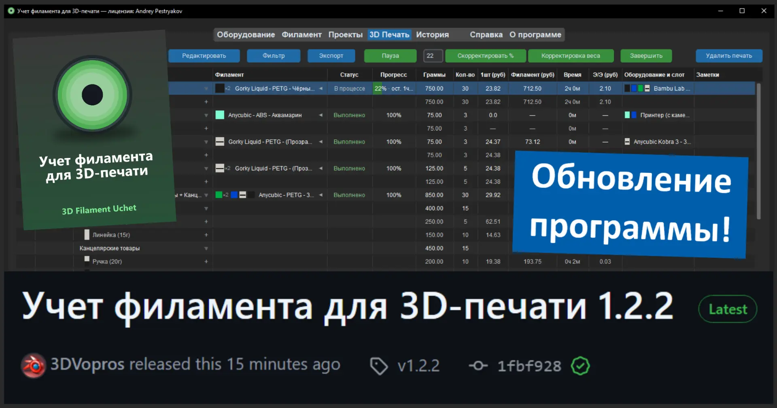Viewport: 777px width, 408px height.
Task: Click the plus icon in the 250.00 grams row
Action: 206,221
